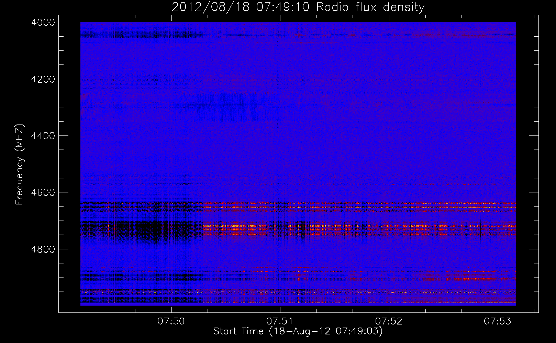Click the 'Start Time (18-Aug-12 07:49:03)' label
Screen dimensions: 556x343
coord(298,331)
